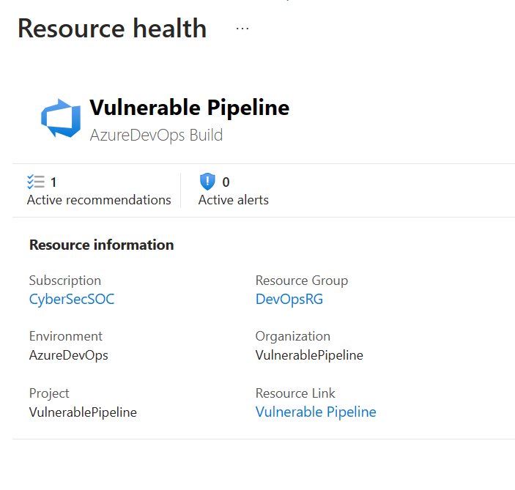Screen dimensions: 515x490
Task: Click the AzureDevOps Build subtitle
Action: tap(156, 136)
